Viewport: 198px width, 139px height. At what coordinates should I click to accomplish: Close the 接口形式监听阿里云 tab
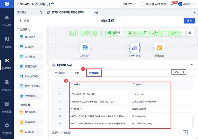click(x=89, y=12)
